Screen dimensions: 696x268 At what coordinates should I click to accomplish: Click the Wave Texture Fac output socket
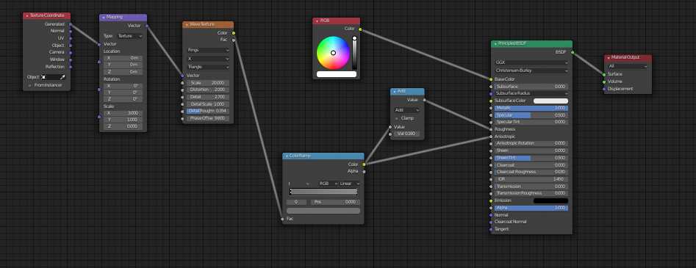pos(234,40)
